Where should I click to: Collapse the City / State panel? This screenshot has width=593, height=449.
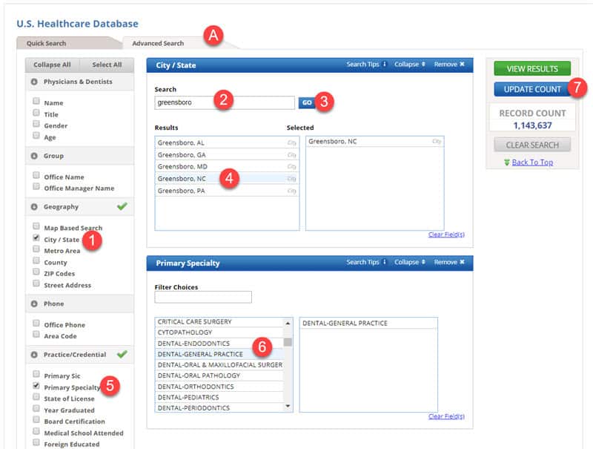tap(410, 65)
